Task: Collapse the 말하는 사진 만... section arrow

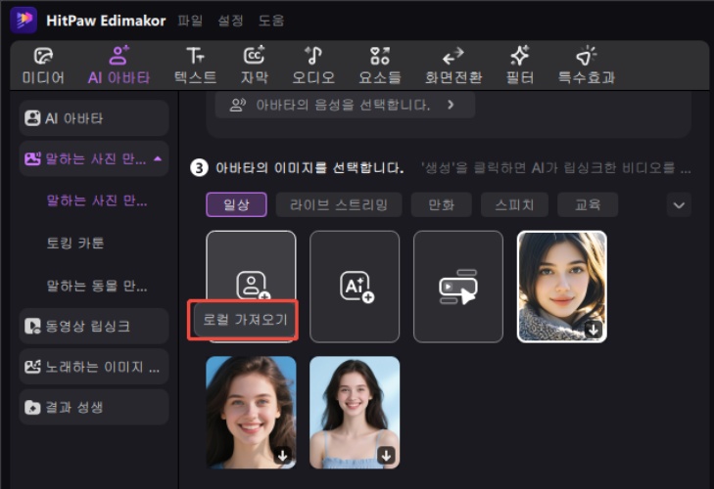Action: [158, 158]
